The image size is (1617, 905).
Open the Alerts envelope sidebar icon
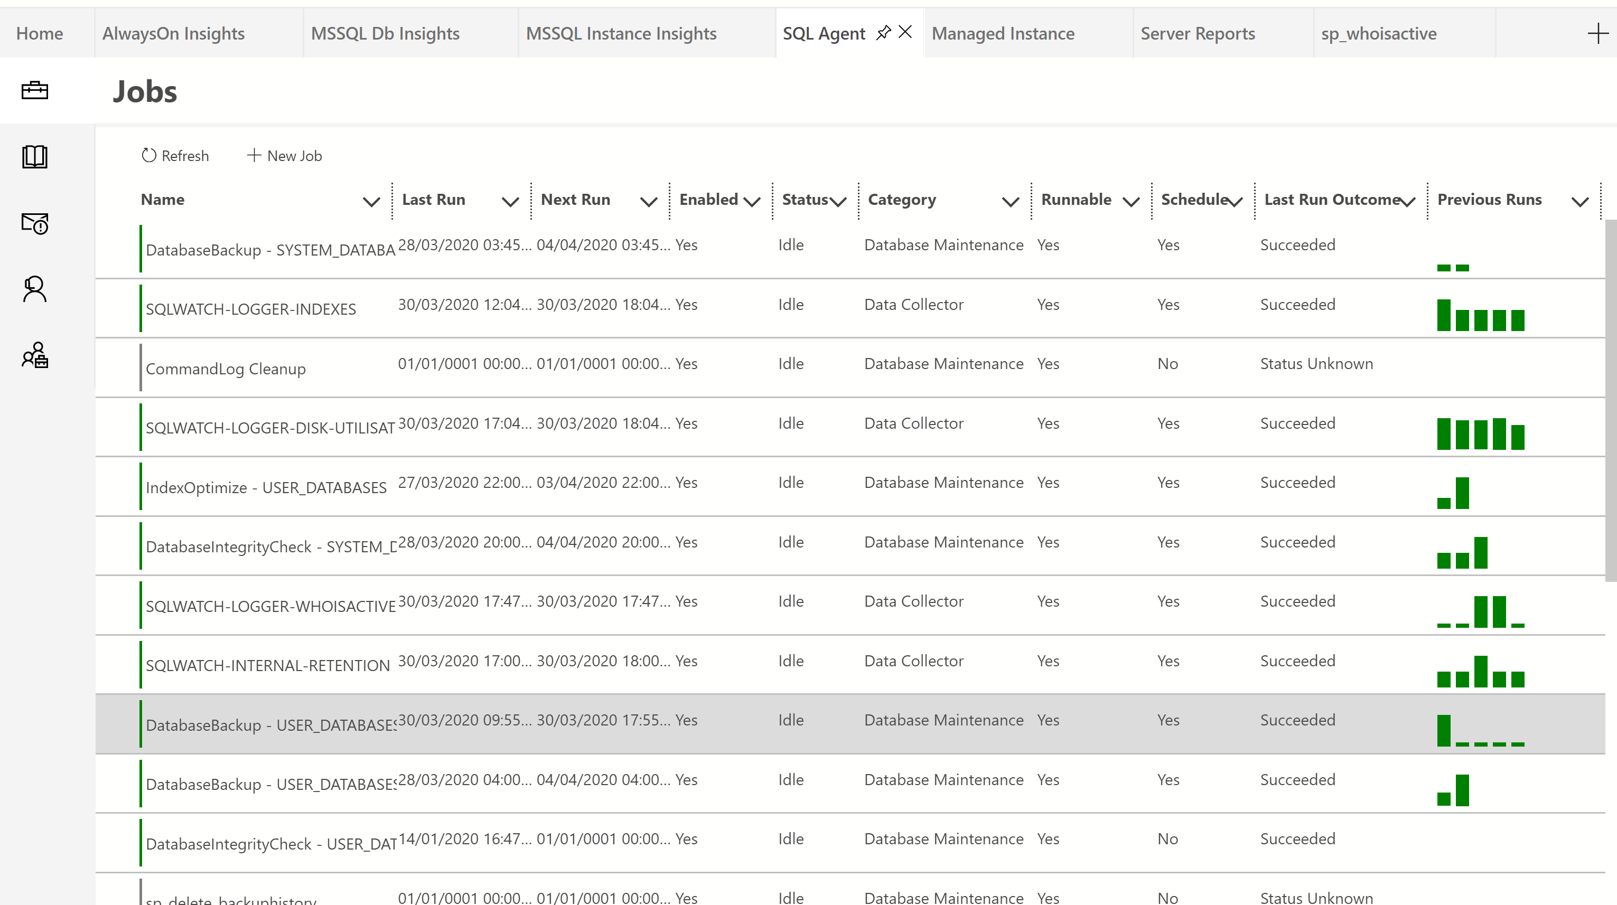coord(34,223)
